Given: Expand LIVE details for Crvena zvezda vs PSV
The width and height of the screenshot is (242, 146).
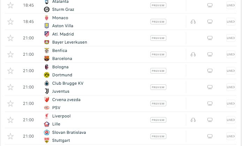Looking at the screenshot, I should [231, 103].
